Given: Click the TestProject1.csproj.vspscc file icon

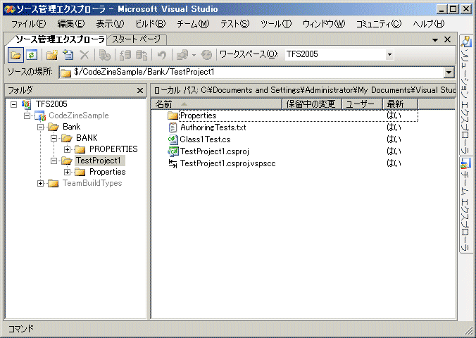Looking at the screenshot, I should (173, 163).
